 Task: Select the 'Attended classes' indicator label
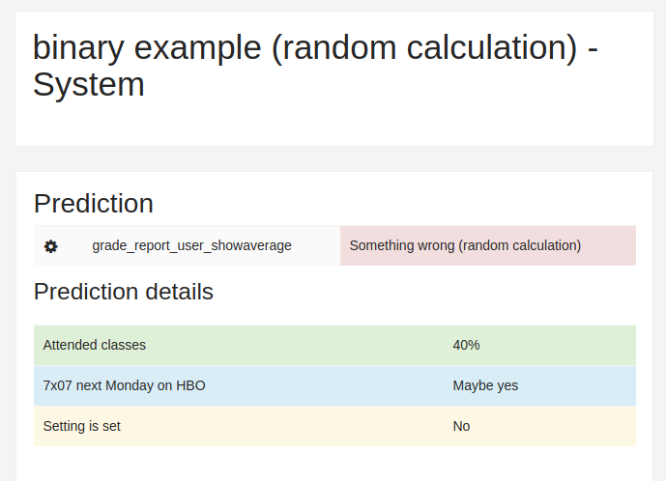(95, 345)
